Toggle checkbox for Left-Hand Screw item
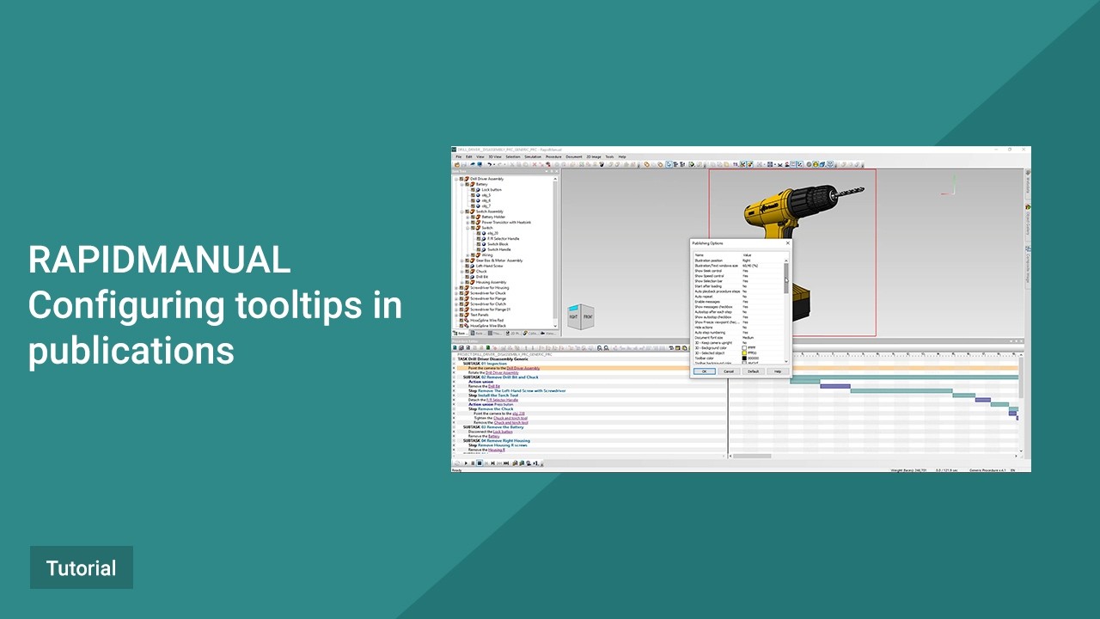This screenshot has height=619, width=1100. click(467, 266)
